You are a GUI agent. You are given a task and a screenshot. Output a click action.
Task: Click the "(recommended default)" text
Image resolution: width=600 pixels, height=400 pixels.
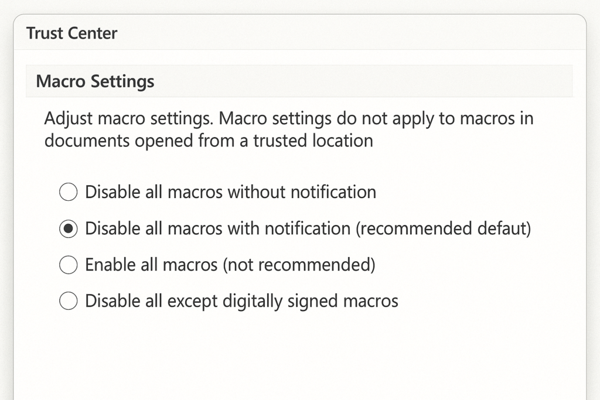click(x=444, y=228)
